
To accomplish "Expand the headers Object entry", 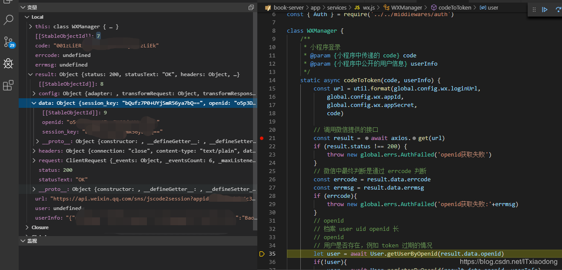I will (34, 151).
